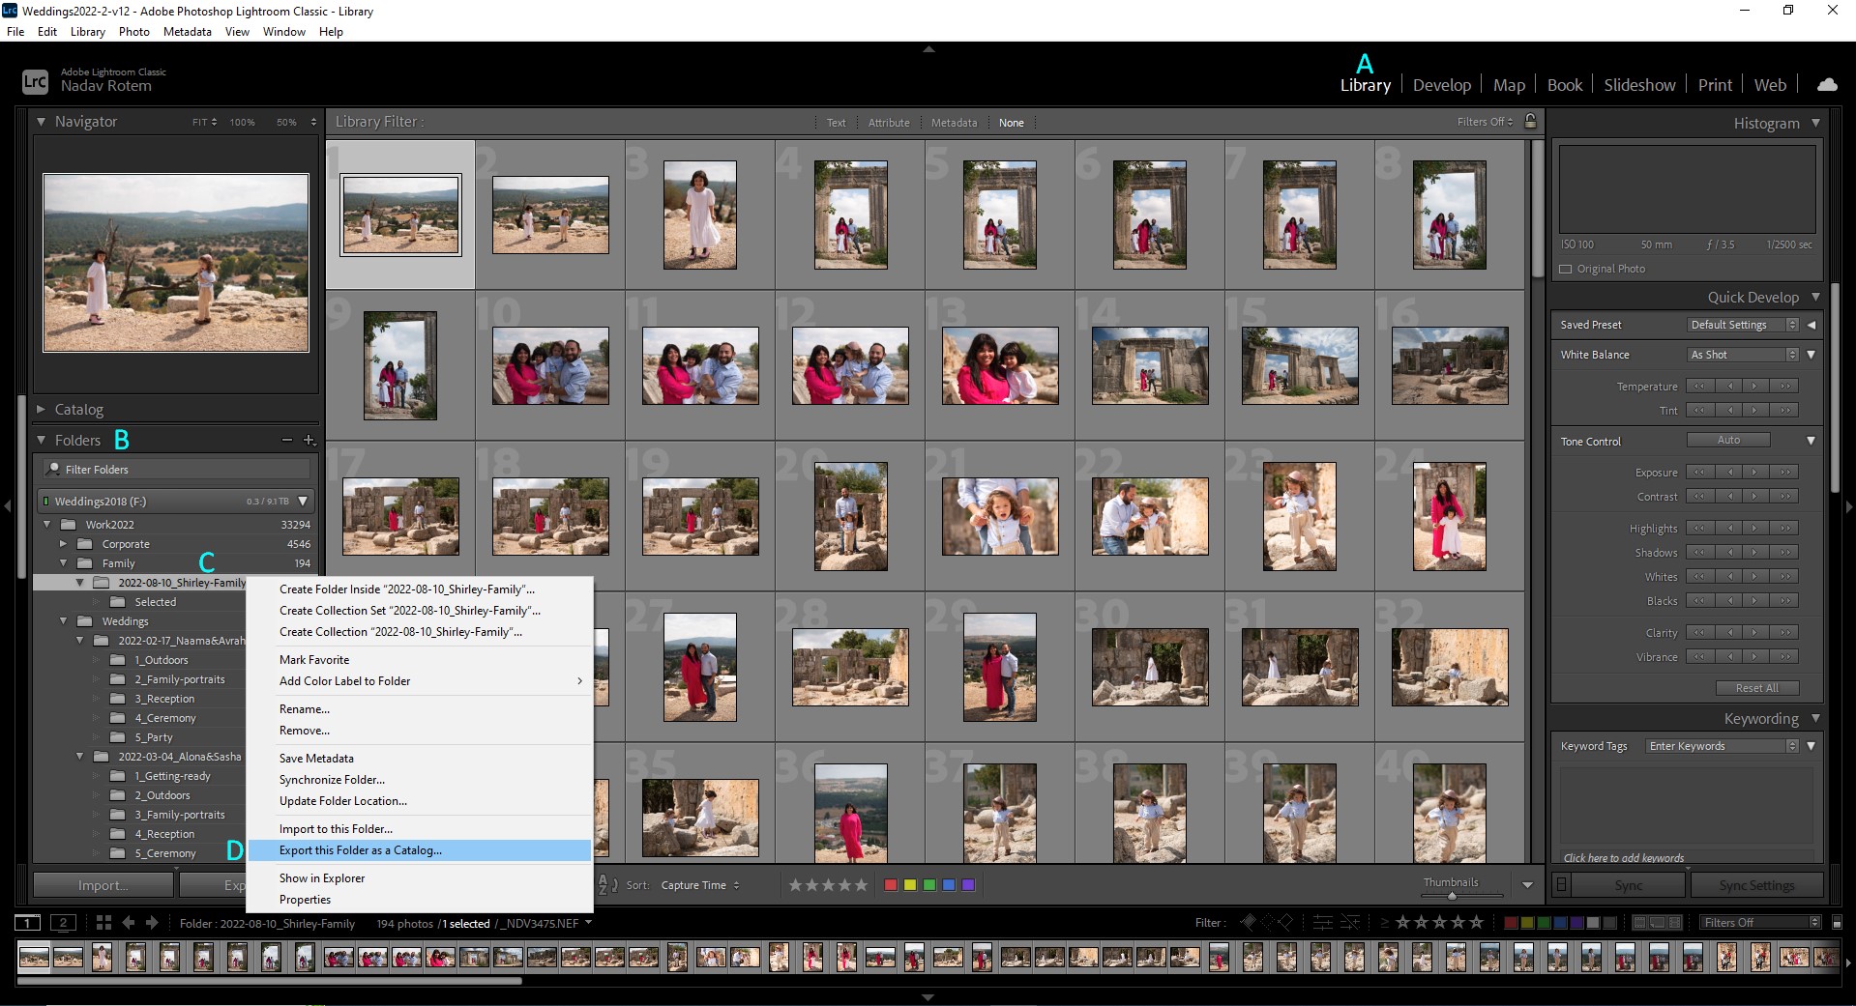The image size is (1856, 1006).
Task: Collapse the Saved Preset section triangle
Action: 1812,325
